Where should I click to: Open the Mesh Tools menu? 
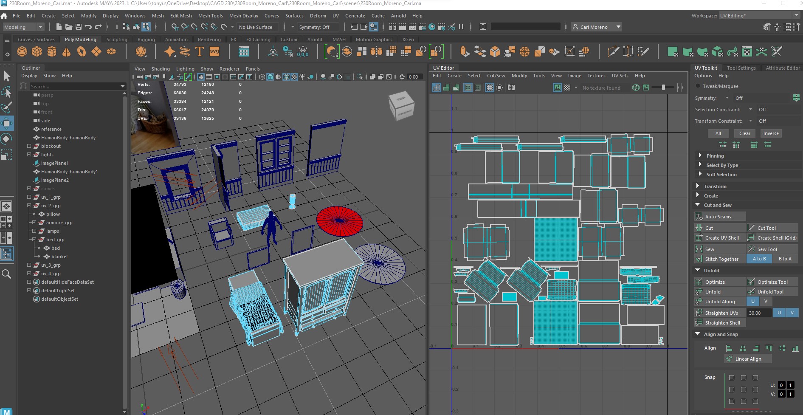coord(210,16)
